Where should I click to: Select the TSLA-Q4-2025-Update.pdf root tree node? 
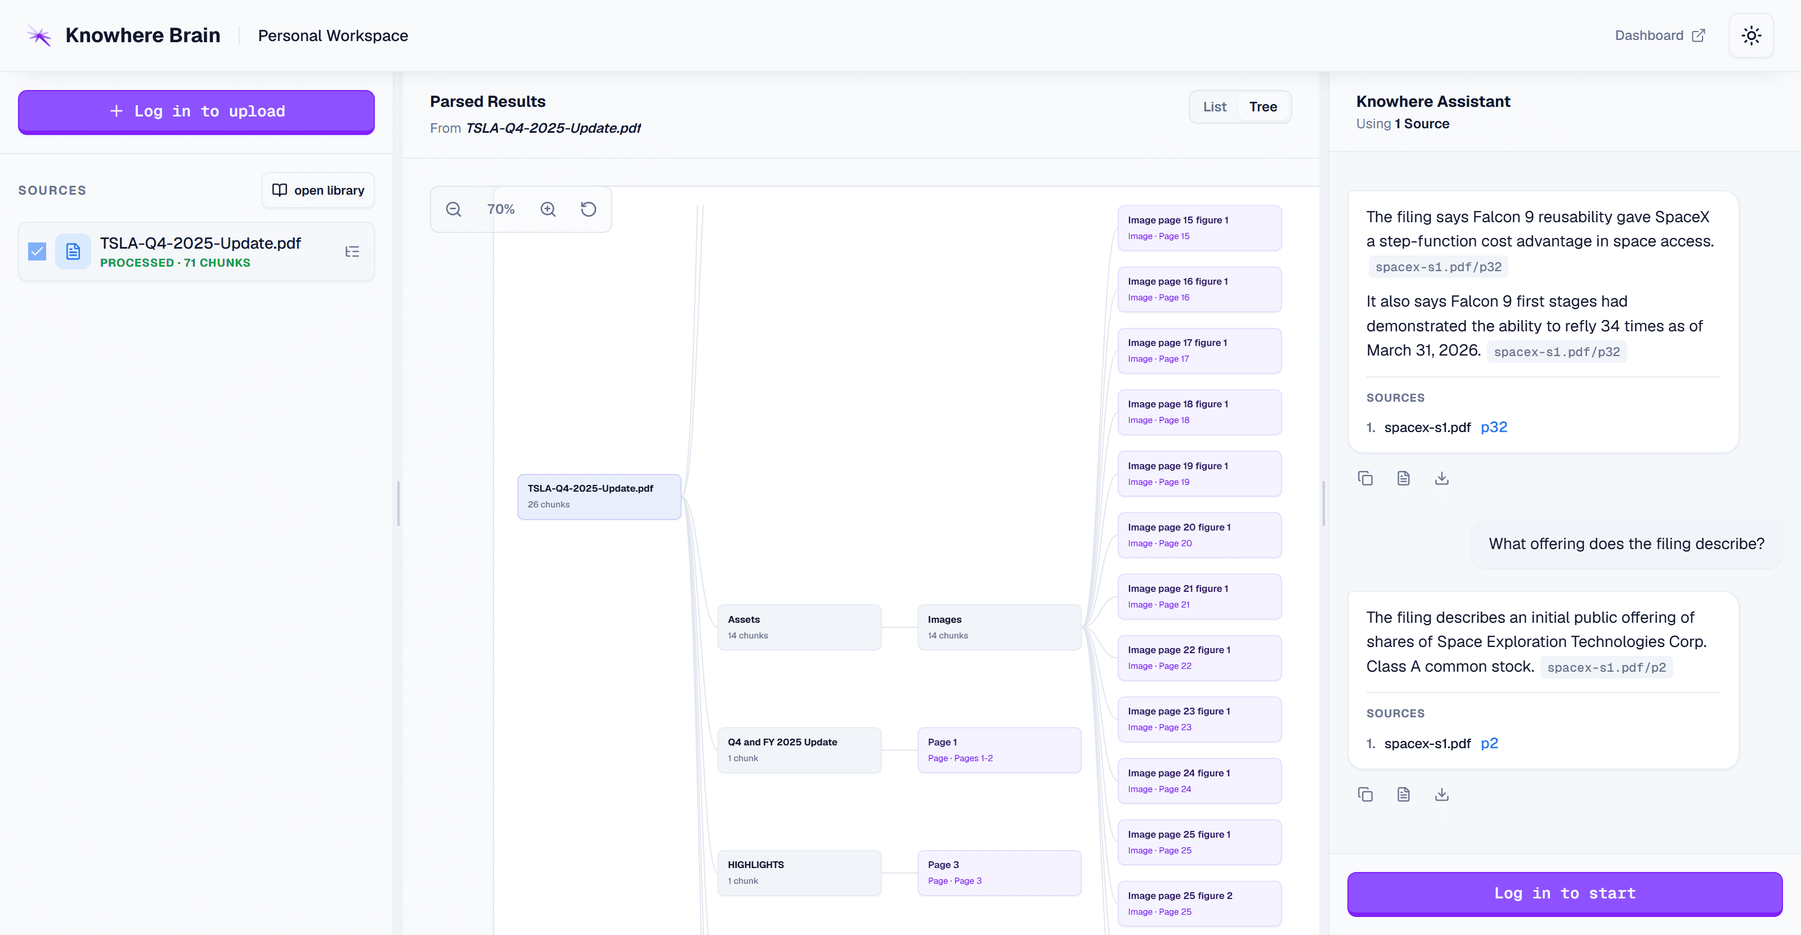(x=599, y=496)
